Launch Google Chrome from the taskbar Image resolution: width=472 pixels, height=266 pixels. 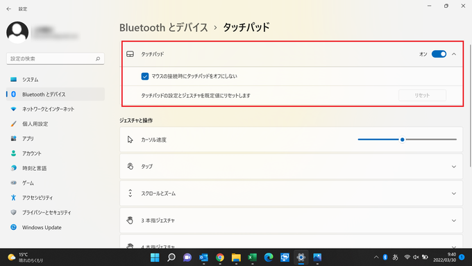coord(220,258)
